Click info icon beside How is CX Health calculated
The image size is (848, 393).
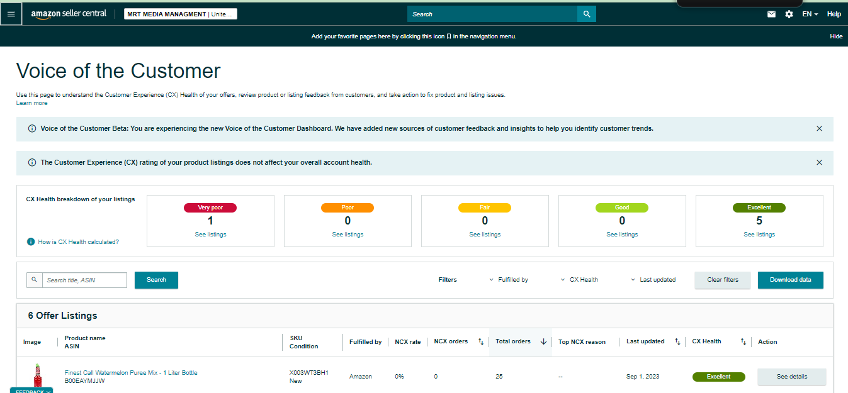click(31, 241)
